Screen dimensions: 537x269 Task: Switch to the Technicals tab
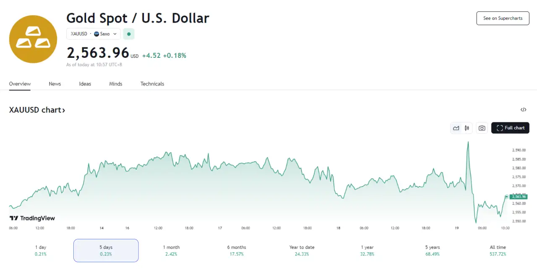152,84
